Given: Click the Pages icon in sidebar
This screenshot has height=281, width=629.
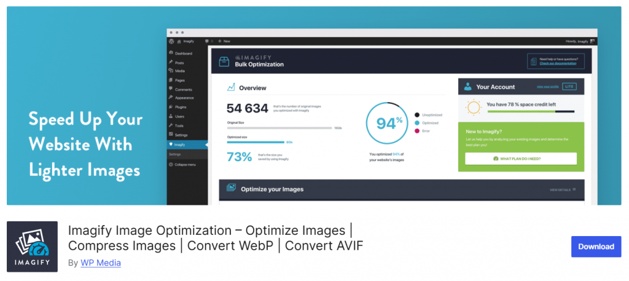Looking at the screenshot, I should pos(171,80).
